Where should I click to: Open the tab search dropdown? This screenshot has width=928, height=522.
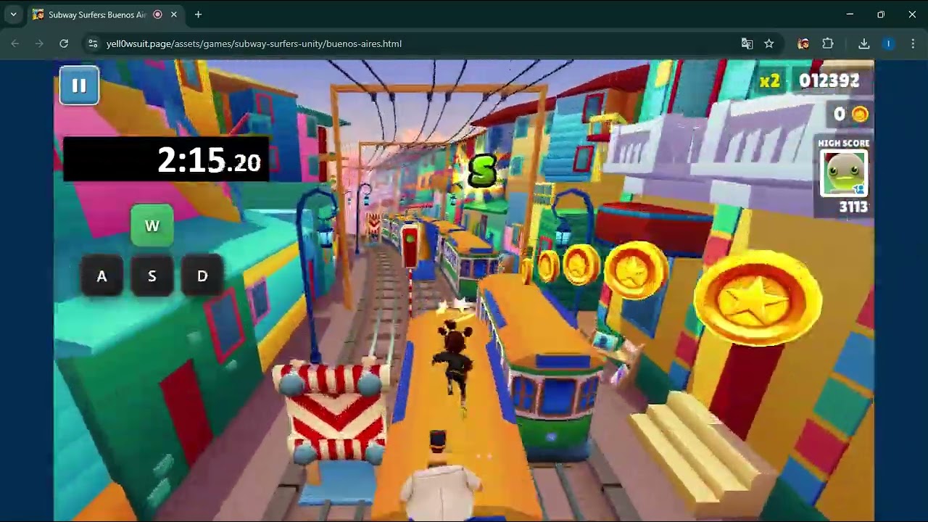(x=13, y=14)
